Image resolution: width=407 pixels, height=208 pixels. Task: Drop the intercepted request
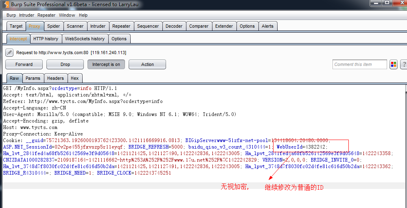(x=65, y=64)
